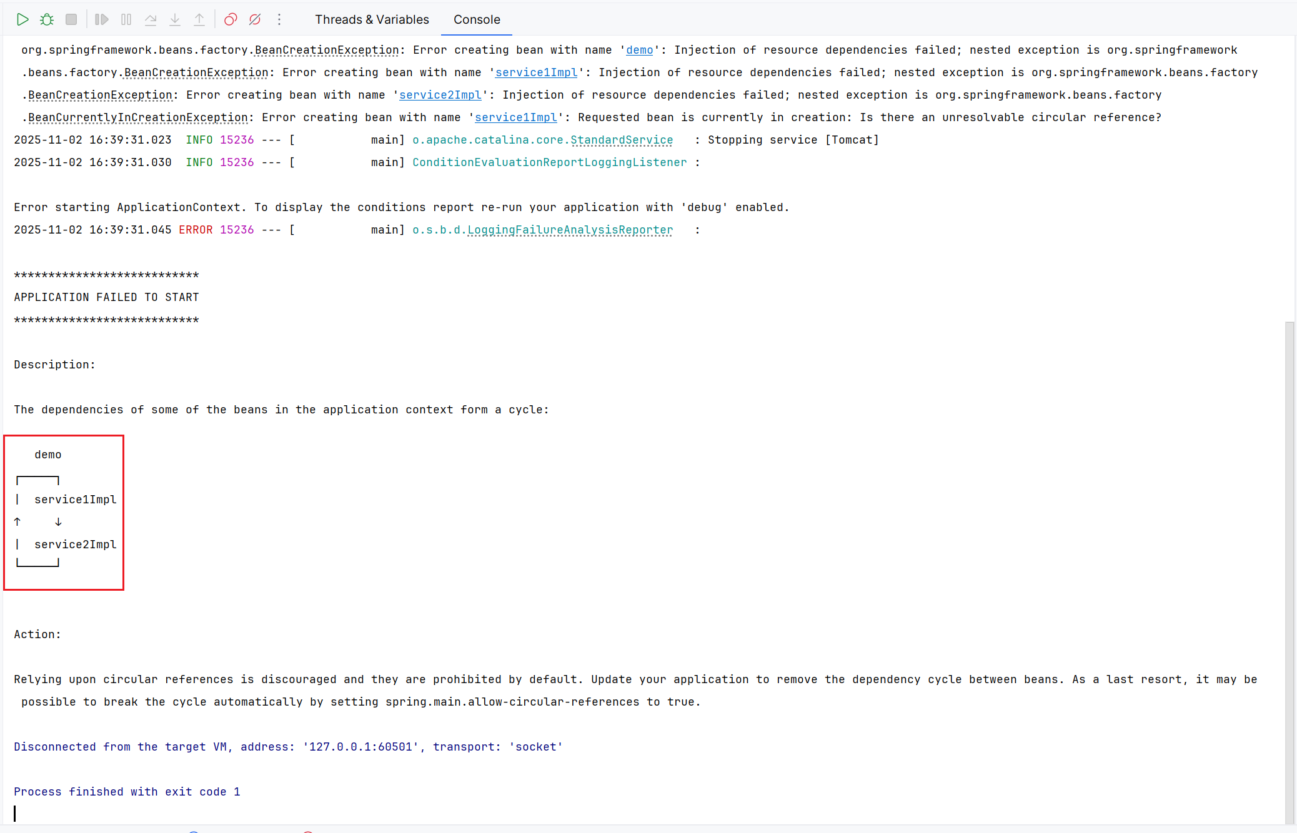Click the Debug bug icon
The image size is (1297, 833).
[47, 19]
